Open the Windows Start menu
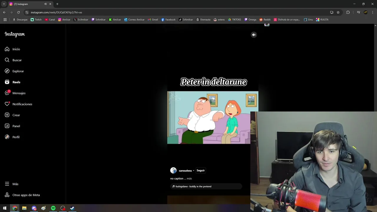Viewport: 377px width, 212px height. coord(5,208)
